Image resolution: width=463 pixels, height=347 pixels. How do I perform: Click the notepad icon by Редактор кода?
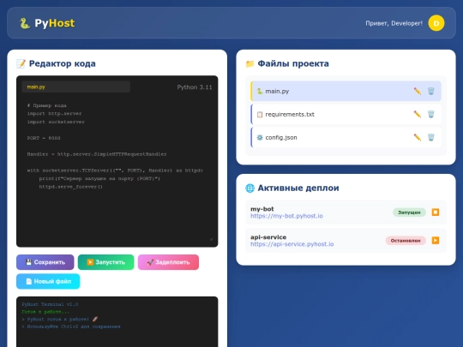tap(21, 63)
